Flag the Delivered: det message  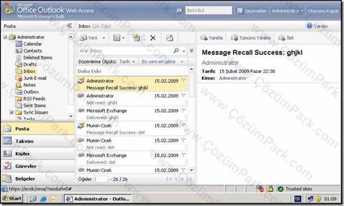coord(184,155)
